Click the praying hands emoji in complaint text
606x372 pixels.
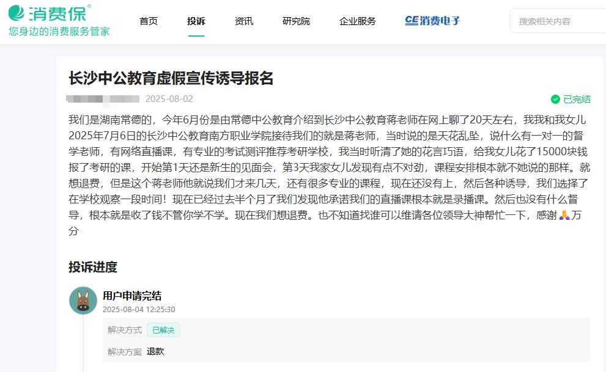click(564, 216)
